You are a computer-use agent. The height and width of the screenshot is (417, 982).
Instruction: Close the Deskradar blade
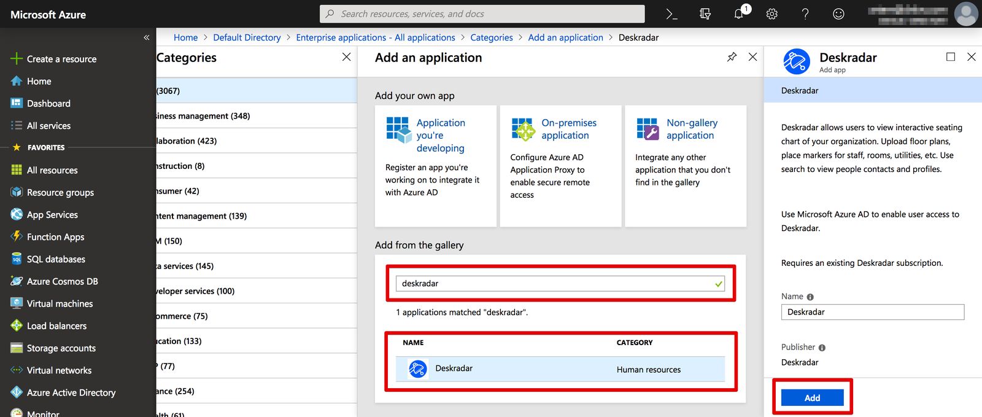point(972,57)
